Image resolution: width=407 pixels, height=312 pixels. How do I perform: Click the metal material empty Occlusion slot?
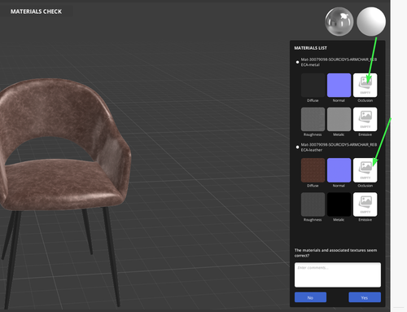click(365, 85)
